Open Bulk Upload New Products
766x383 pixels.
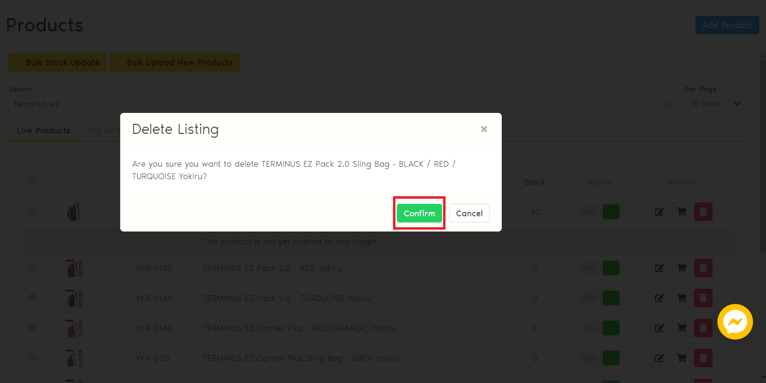pos(175,62)
